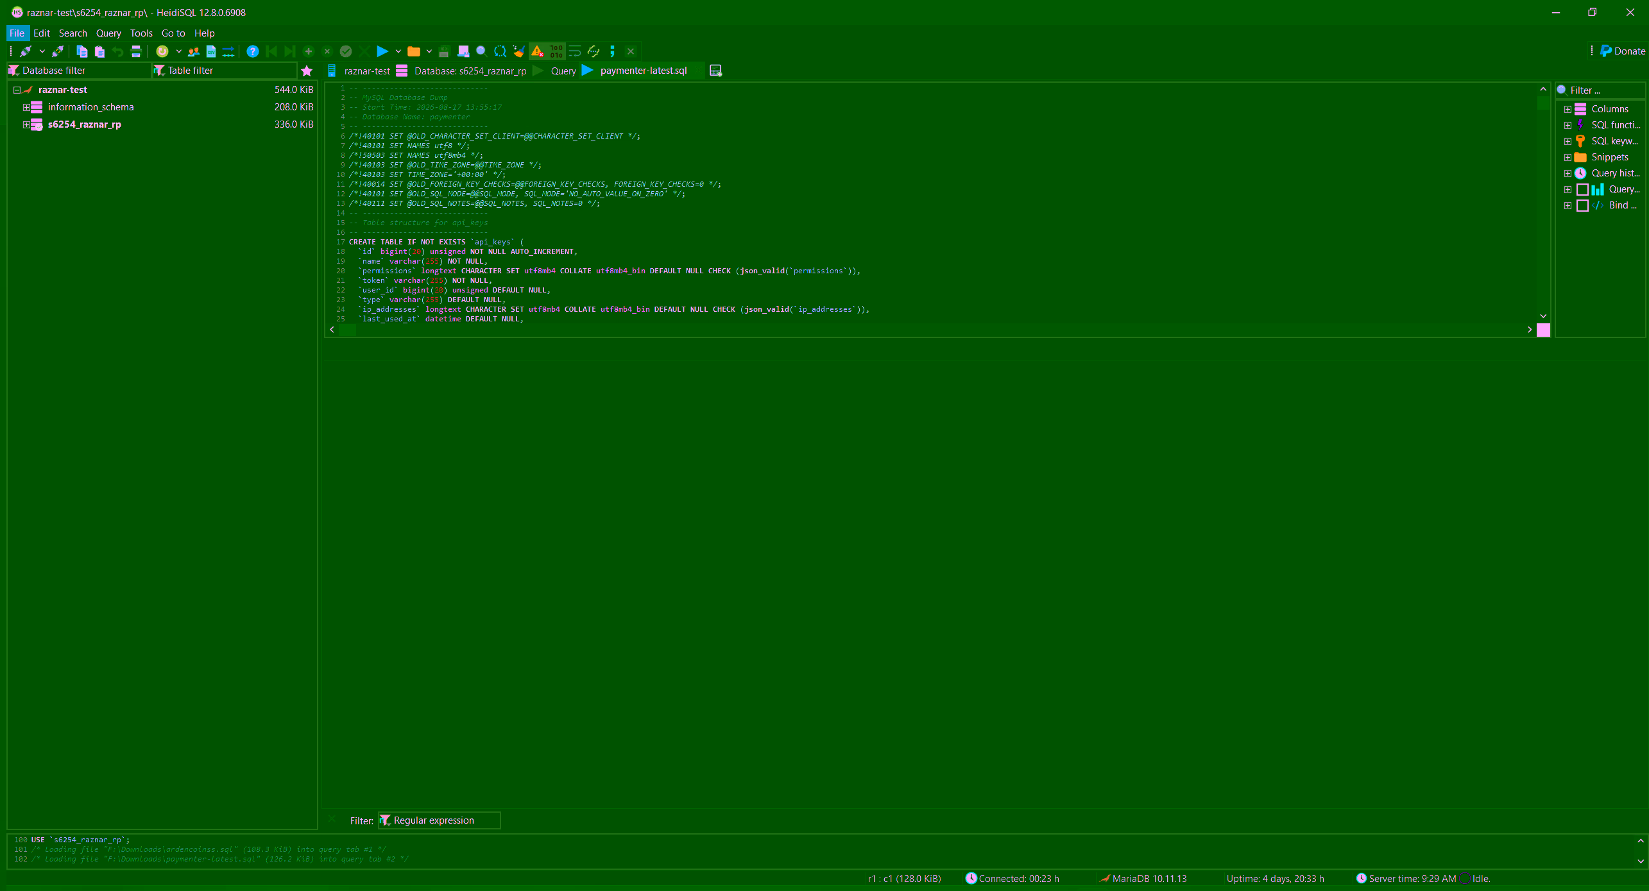
Task: Open the Go to menu
Action: tap(173, 33)
